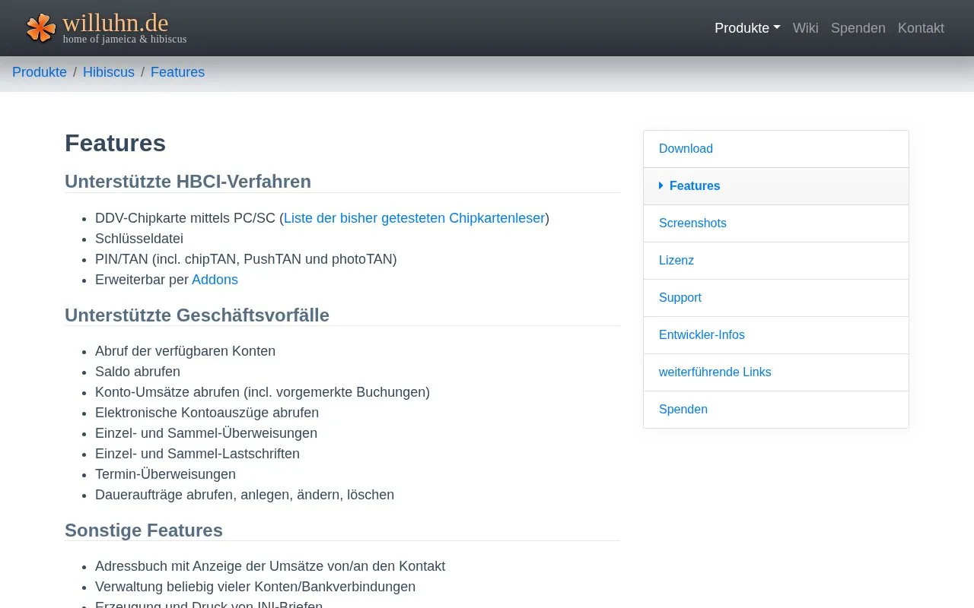The height and width of the screenshot is (608, 974).
Task: Open the list of tested Chipkartenleser
Action: [414, 218]
